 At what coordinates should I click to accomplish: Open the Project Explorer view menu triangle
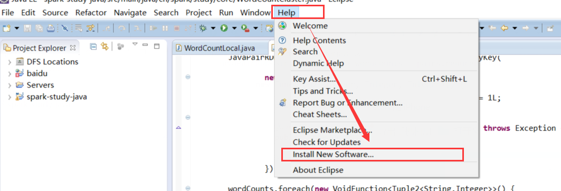point(135,44)
